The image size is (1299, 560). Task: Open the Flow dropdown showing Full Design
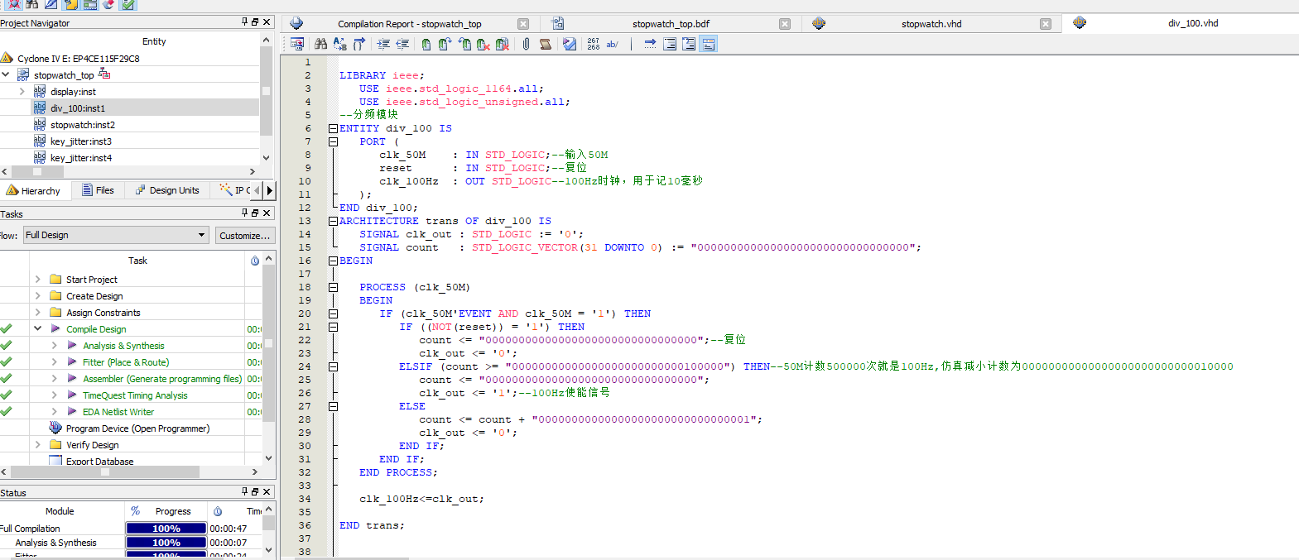(x=116, y=235)
